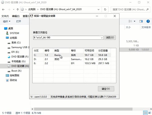The width and height of the screenshot is (152, 115).
Task: Refresh the Explorer folder view
Action: coord(105,9)
